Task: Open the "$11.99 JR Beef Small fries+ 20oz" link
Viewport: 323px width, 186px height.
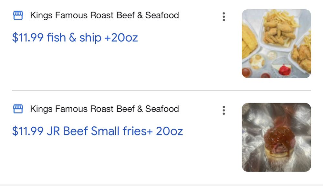Action: tap(98, 131)
